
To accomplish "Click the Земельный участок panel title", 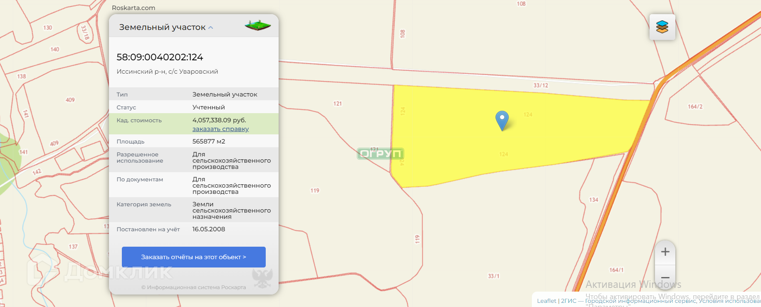I will click(x=162, y=27).
